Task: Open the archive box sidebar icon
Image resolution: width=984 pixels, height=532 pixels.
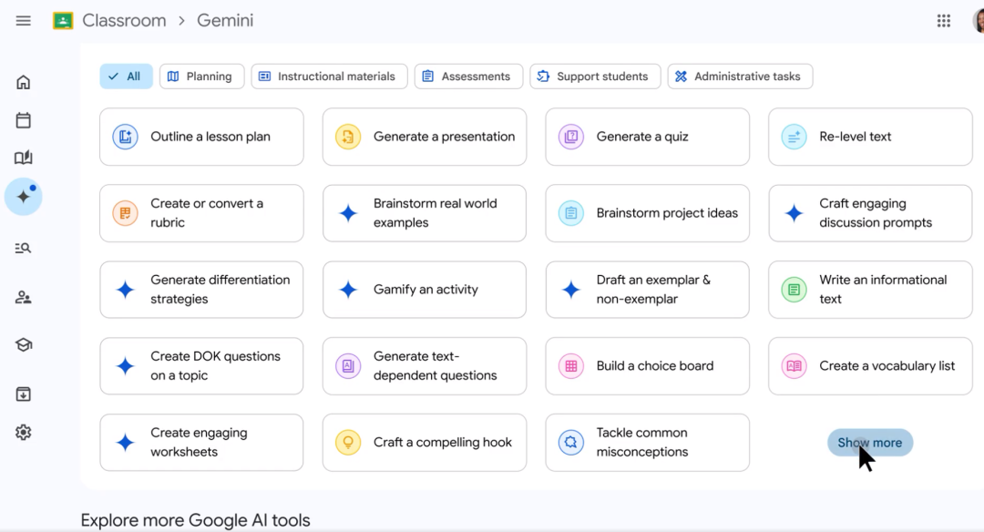Action: click(23, 394)
